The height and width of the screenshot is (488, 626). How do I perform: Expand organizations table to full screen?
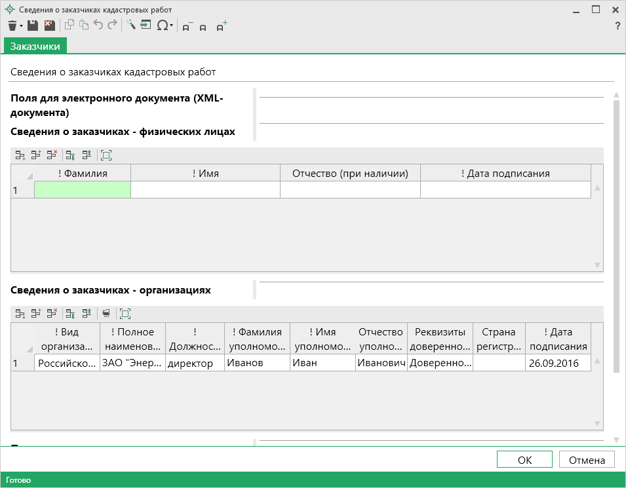tap(125, 314)
